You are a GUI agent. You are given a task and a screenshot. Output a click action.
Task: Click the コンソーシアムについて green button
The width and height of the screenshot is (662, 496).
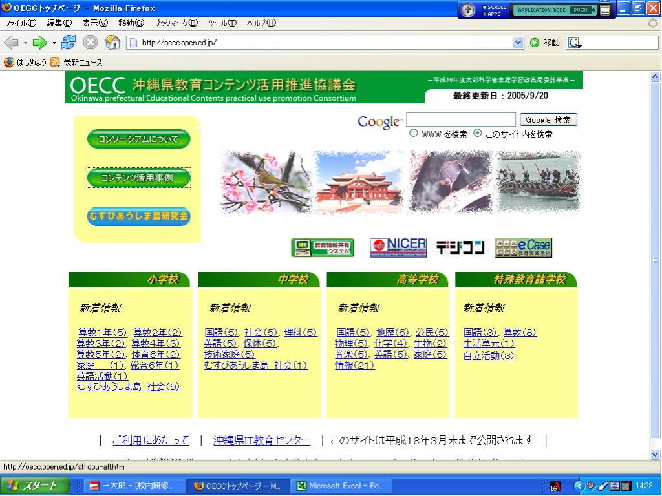click(138, 139)
